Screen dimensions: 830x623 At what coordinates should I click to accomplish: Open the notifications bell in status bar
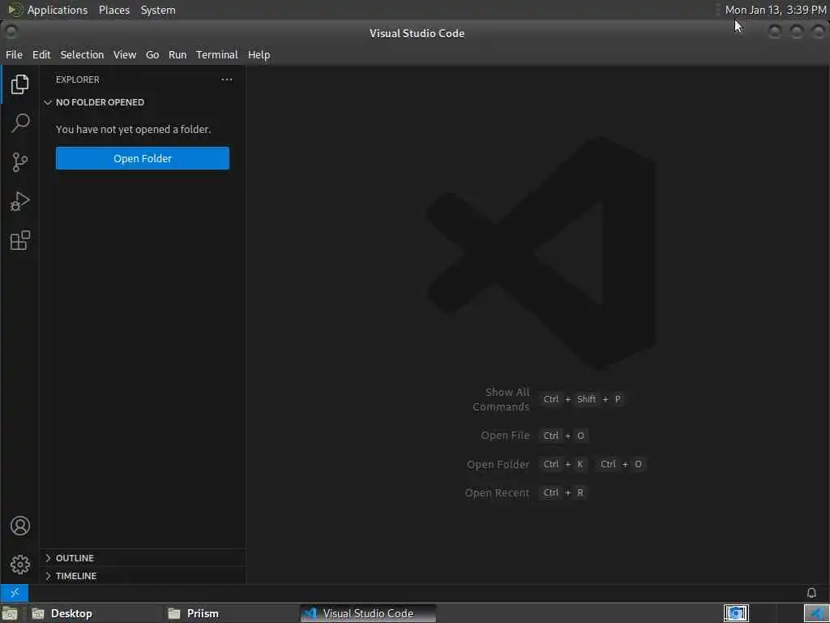tap(811, 592)
